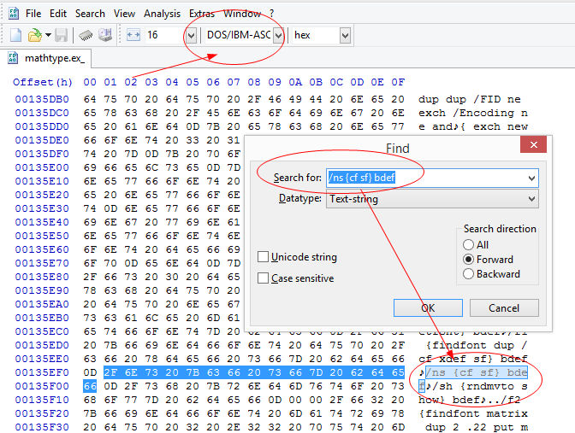575x433 pixels.
Task: Click the Open disk drive icon
Action: point(105,35)
